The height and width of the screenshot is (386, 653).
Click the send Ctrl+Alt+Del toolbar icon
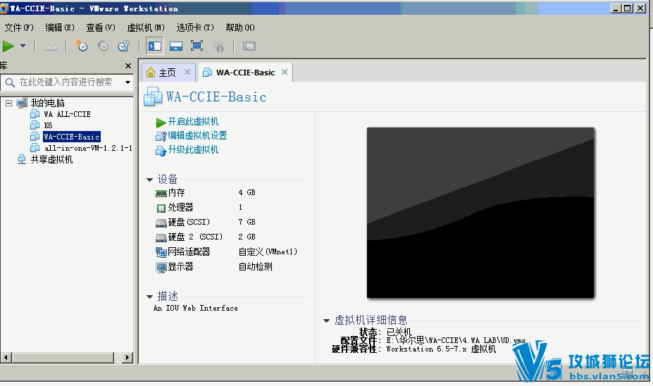pos(51,46)
